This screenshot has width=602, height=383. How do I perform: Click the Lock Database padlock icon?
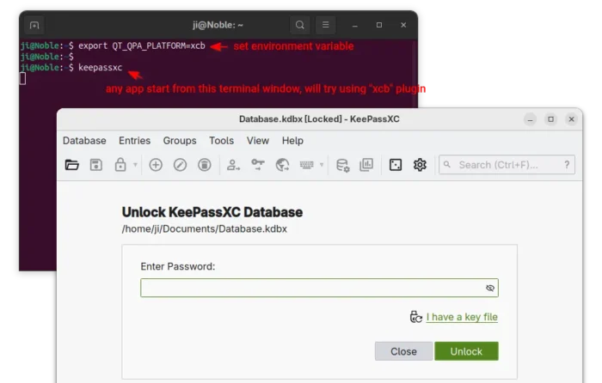pos(120,165)
